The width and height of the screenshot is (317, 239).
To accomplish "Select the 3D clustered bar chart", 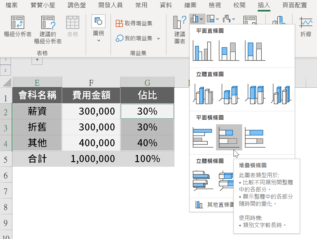I will 203,181.
